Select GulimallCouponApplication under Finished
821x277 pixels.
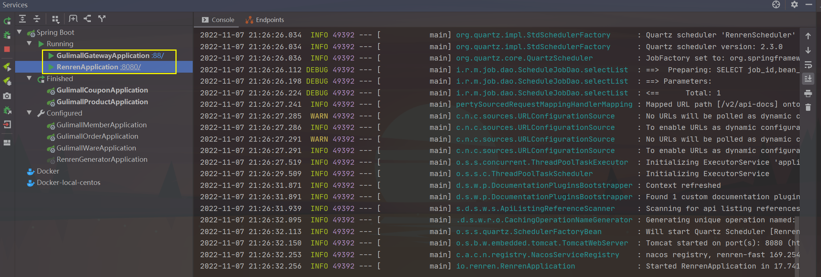click(x=102, y=90)
